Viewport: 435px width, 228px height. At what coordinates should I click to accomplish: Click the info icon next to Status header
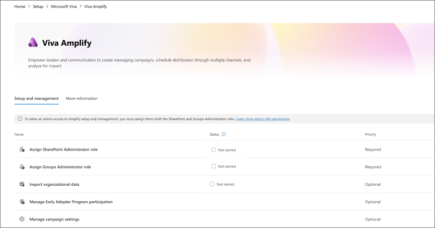coord(223,134)
